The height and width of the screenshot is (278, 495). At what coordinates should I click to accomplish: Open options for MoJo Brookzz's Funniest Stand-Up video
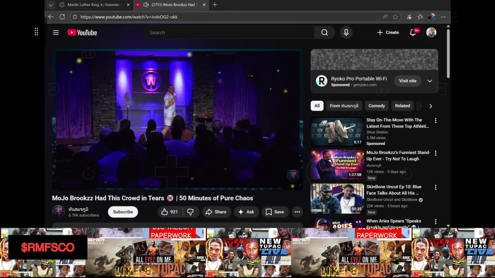click(435, 153)
